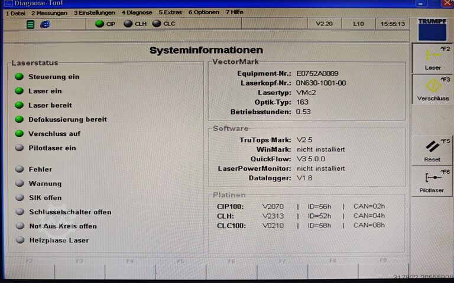The image size is (454, 283).
Task: Click the Verschluss auf status LED
Action: (x=19, y=134)
